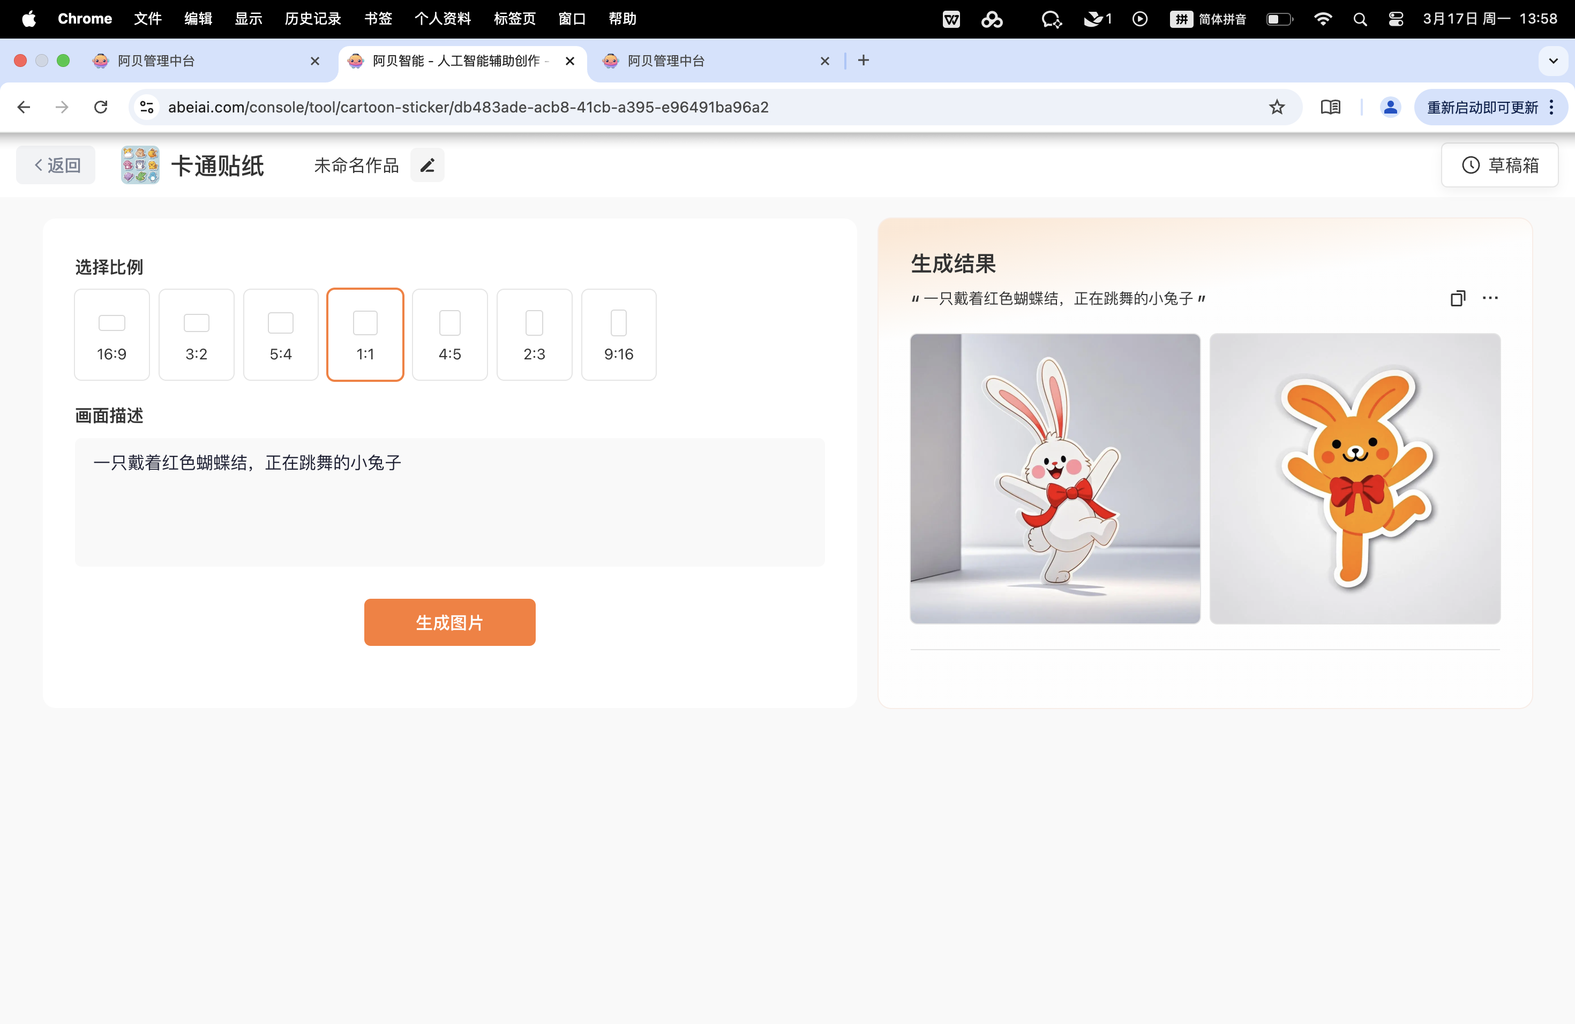Click the cartoon sticker tool icon
The image size is (1575, 1024).
(140, 165)
